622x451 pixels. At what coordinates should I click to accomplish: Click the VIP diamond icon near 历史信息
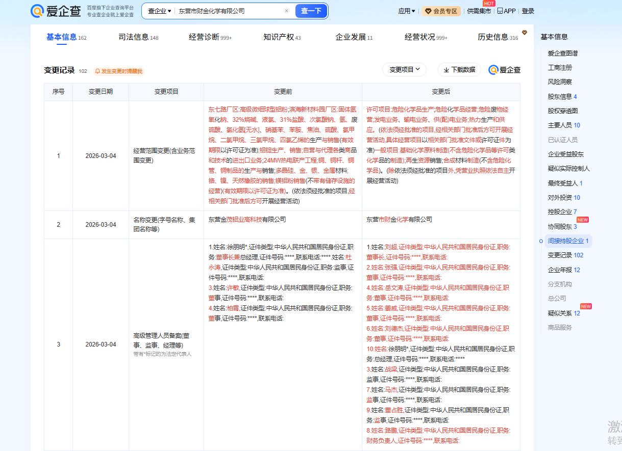[x=525, y=33]
